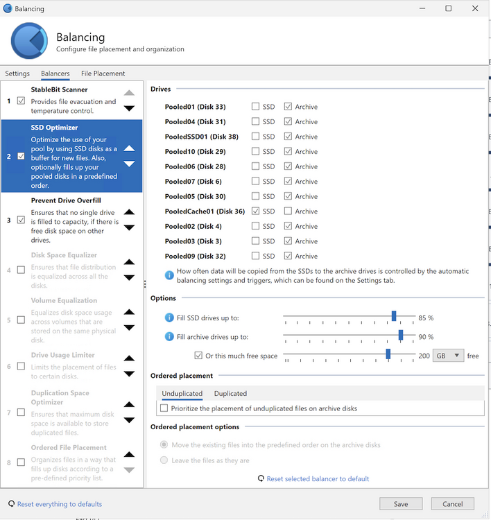Screen dimensions: 491x520
Task: Uncheck Archive for Pooled09 (Disk 32)
Action: pyautogui.click(x=288, y=256)
